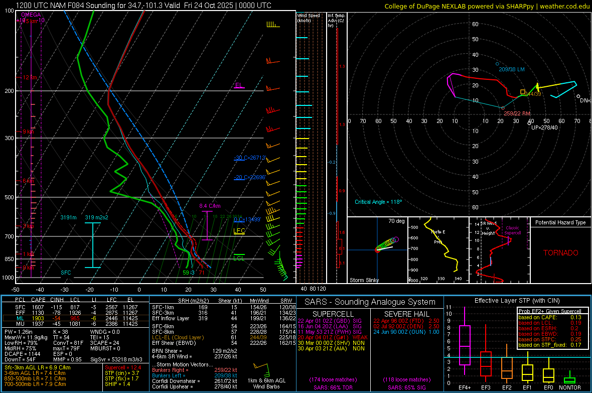
Task: Click the 'Corfidi Upshear = 278/40 kt' line
Action: click(x=195, y=386)
